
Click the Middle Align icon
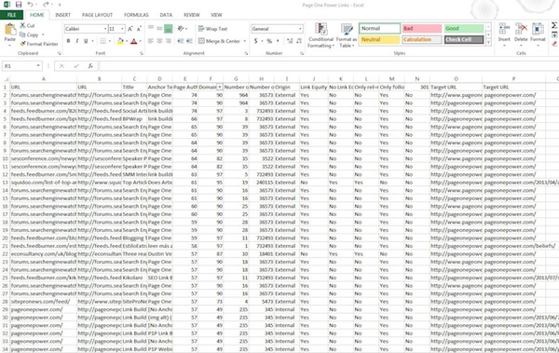tap(159, 29)
